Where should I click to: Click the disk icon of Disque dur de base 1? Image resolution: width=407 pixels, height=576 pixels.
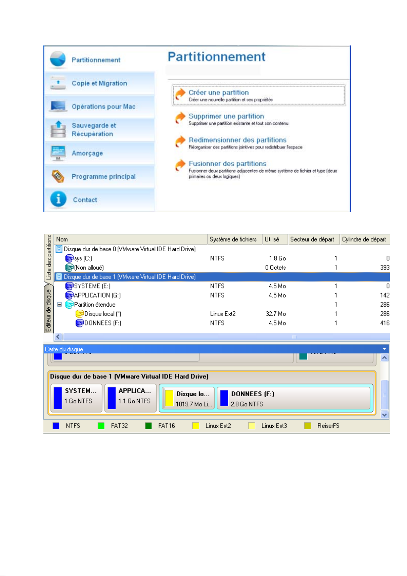[x=59, y=277]
